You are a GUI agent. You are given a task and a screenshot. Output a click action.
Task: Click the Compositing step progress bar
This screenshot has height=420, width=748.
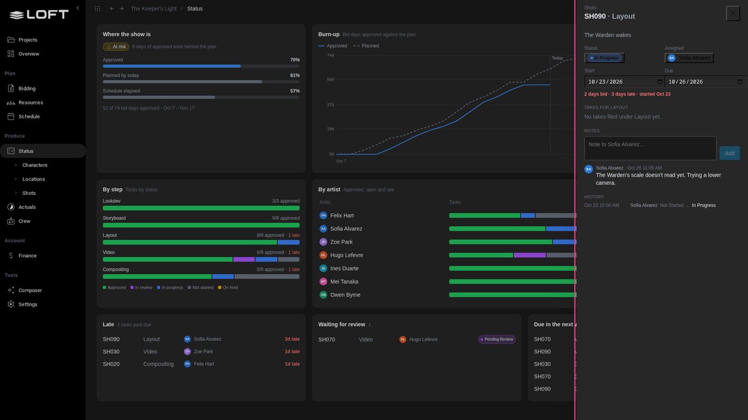(x=201, y=276)
